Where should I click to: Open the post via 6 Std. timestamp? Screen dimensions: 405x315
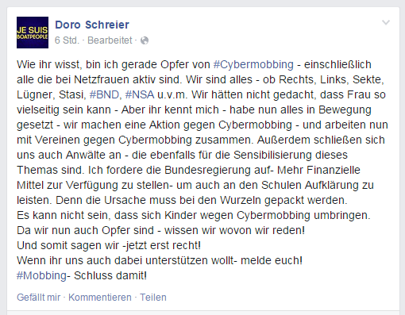(67, 40)
